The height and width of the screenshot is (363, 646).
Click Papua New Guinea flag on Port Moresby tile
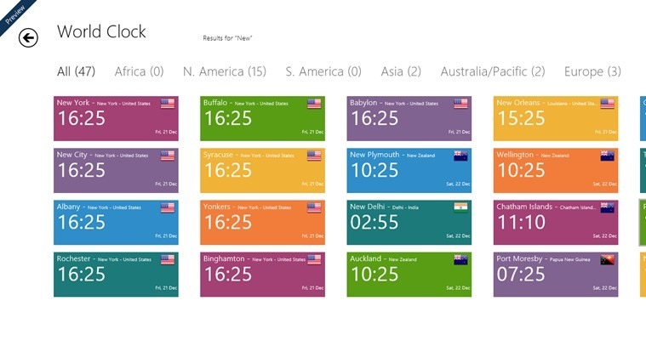pos(608,258)
